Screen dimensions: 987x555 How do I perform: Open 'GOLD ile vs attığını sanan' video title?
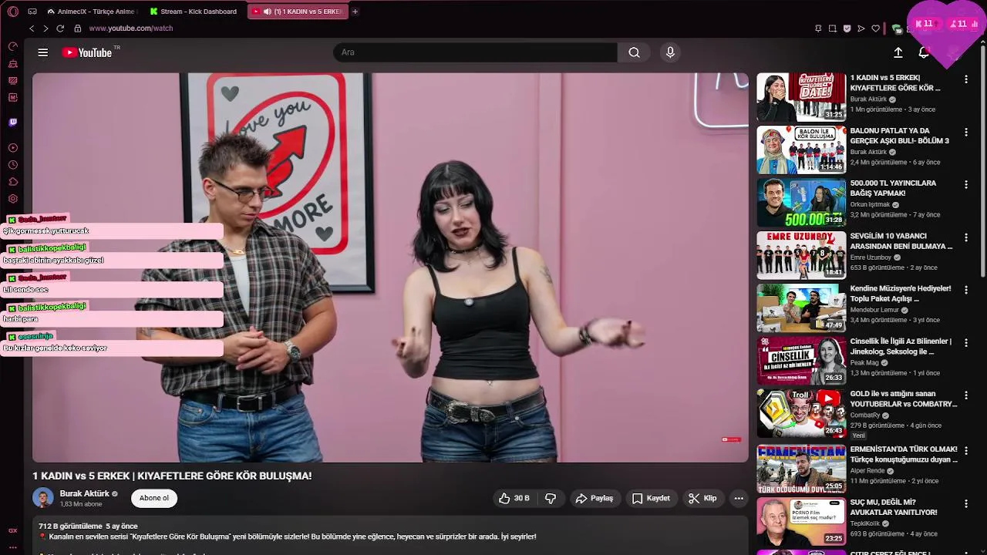point(903,399)
